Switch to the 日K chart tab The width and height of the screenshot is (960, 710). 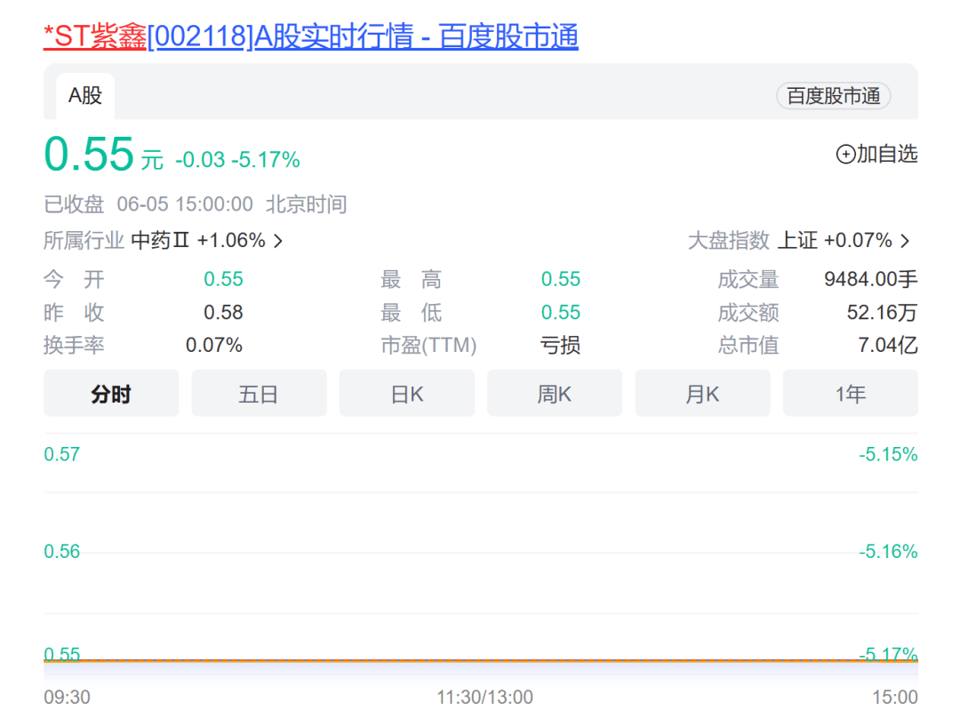coord(406,394)
